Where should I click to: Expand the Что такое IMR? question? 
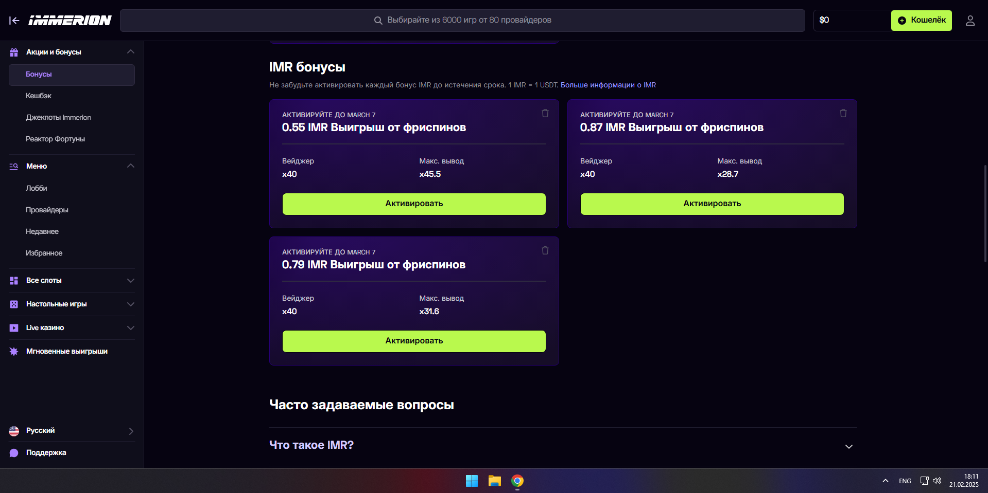coord(848,446)
